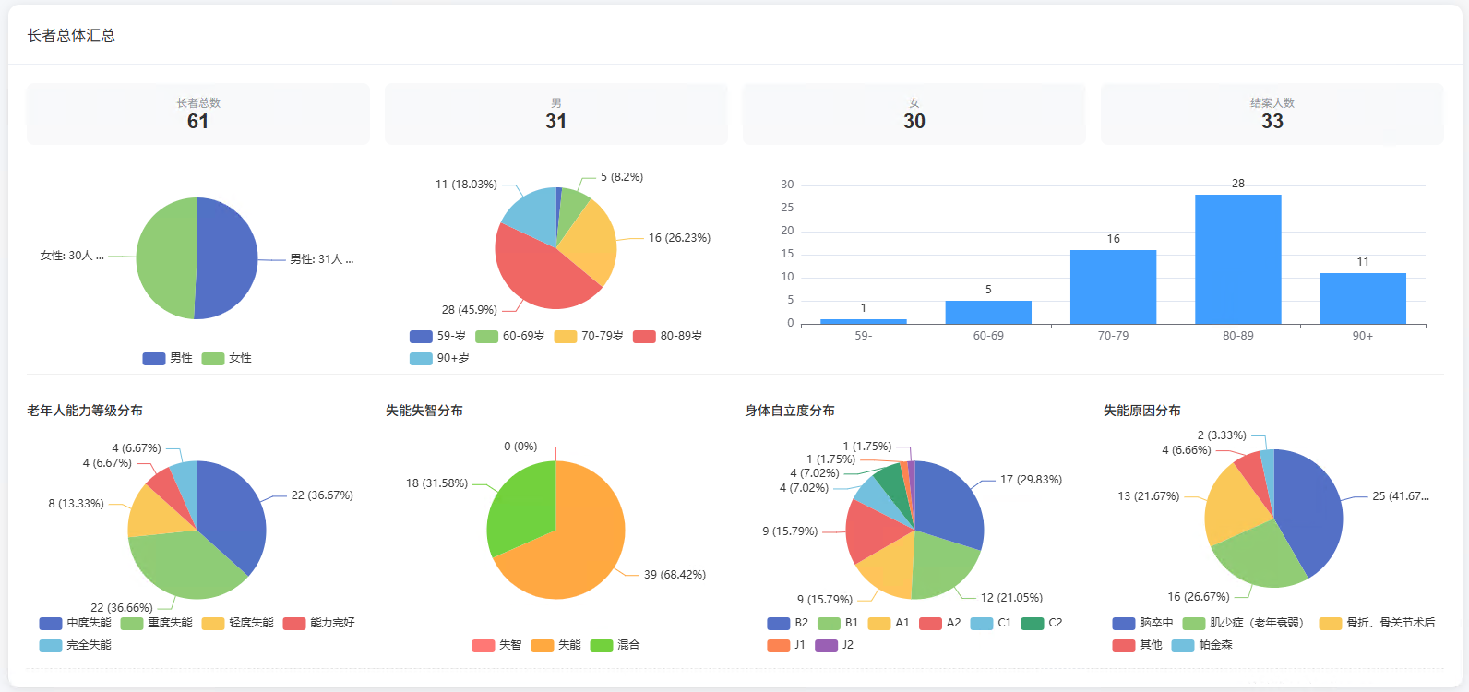The width and height of the screenshot is (1469, 692).
Task: Toggle the 肌少症（老年衰弱） legend item
Action: (x=1243, y=623)
